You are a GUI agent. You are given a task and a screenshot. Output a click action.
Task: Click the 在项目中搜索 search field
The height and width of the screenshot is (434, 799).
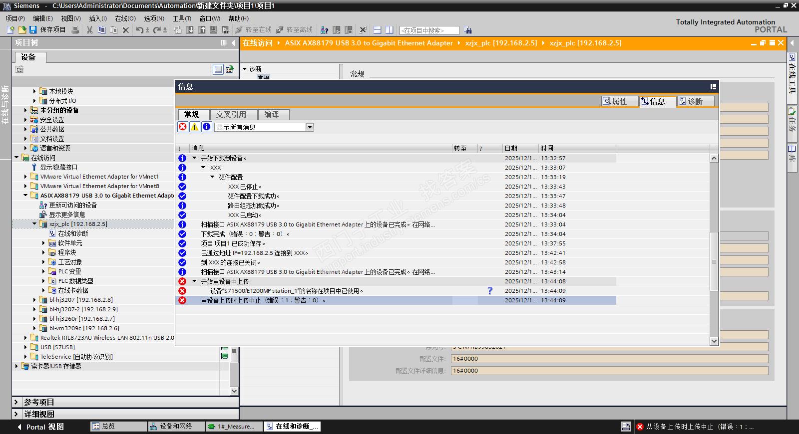pos(429,30)
